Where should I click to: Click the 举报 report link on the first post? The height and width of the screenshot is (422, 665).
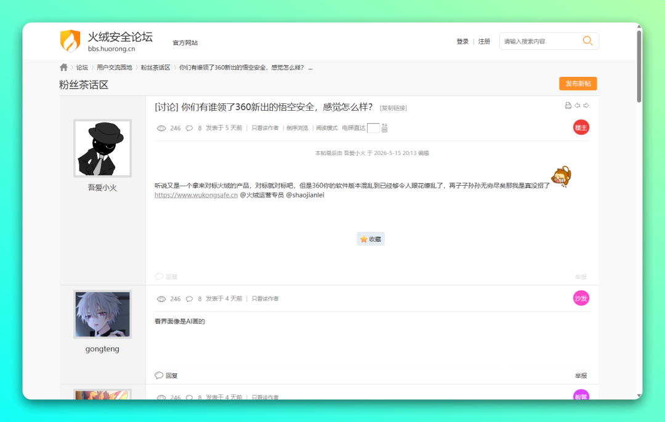[x=581, y=277]
